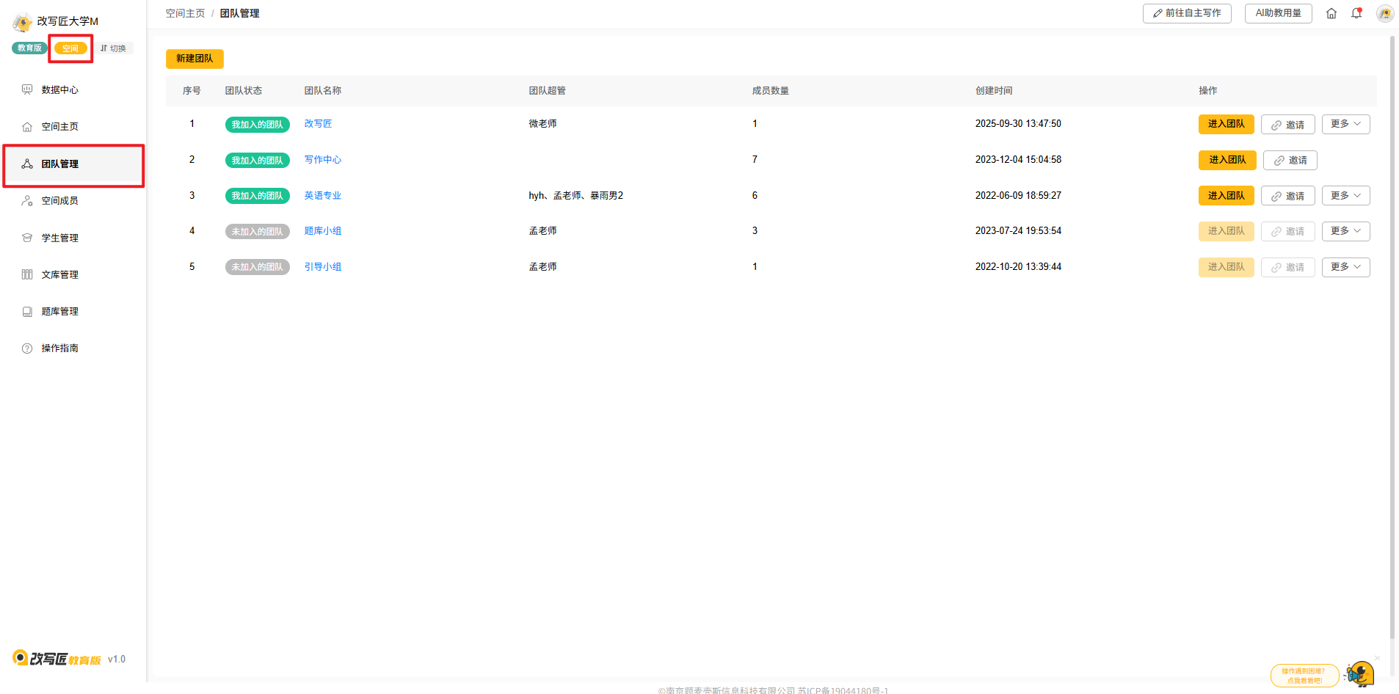Expand 更多 dropdown for 改写匠 team

coord(1345,124)
